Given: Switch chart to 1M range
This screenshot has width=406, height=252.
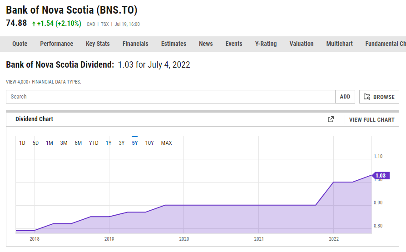Looking at the screenshot, I should (x=50, y=143).
